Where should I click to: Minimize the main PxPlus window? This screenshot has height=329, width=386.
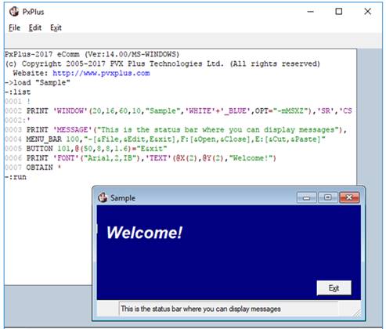click(310, 12)
